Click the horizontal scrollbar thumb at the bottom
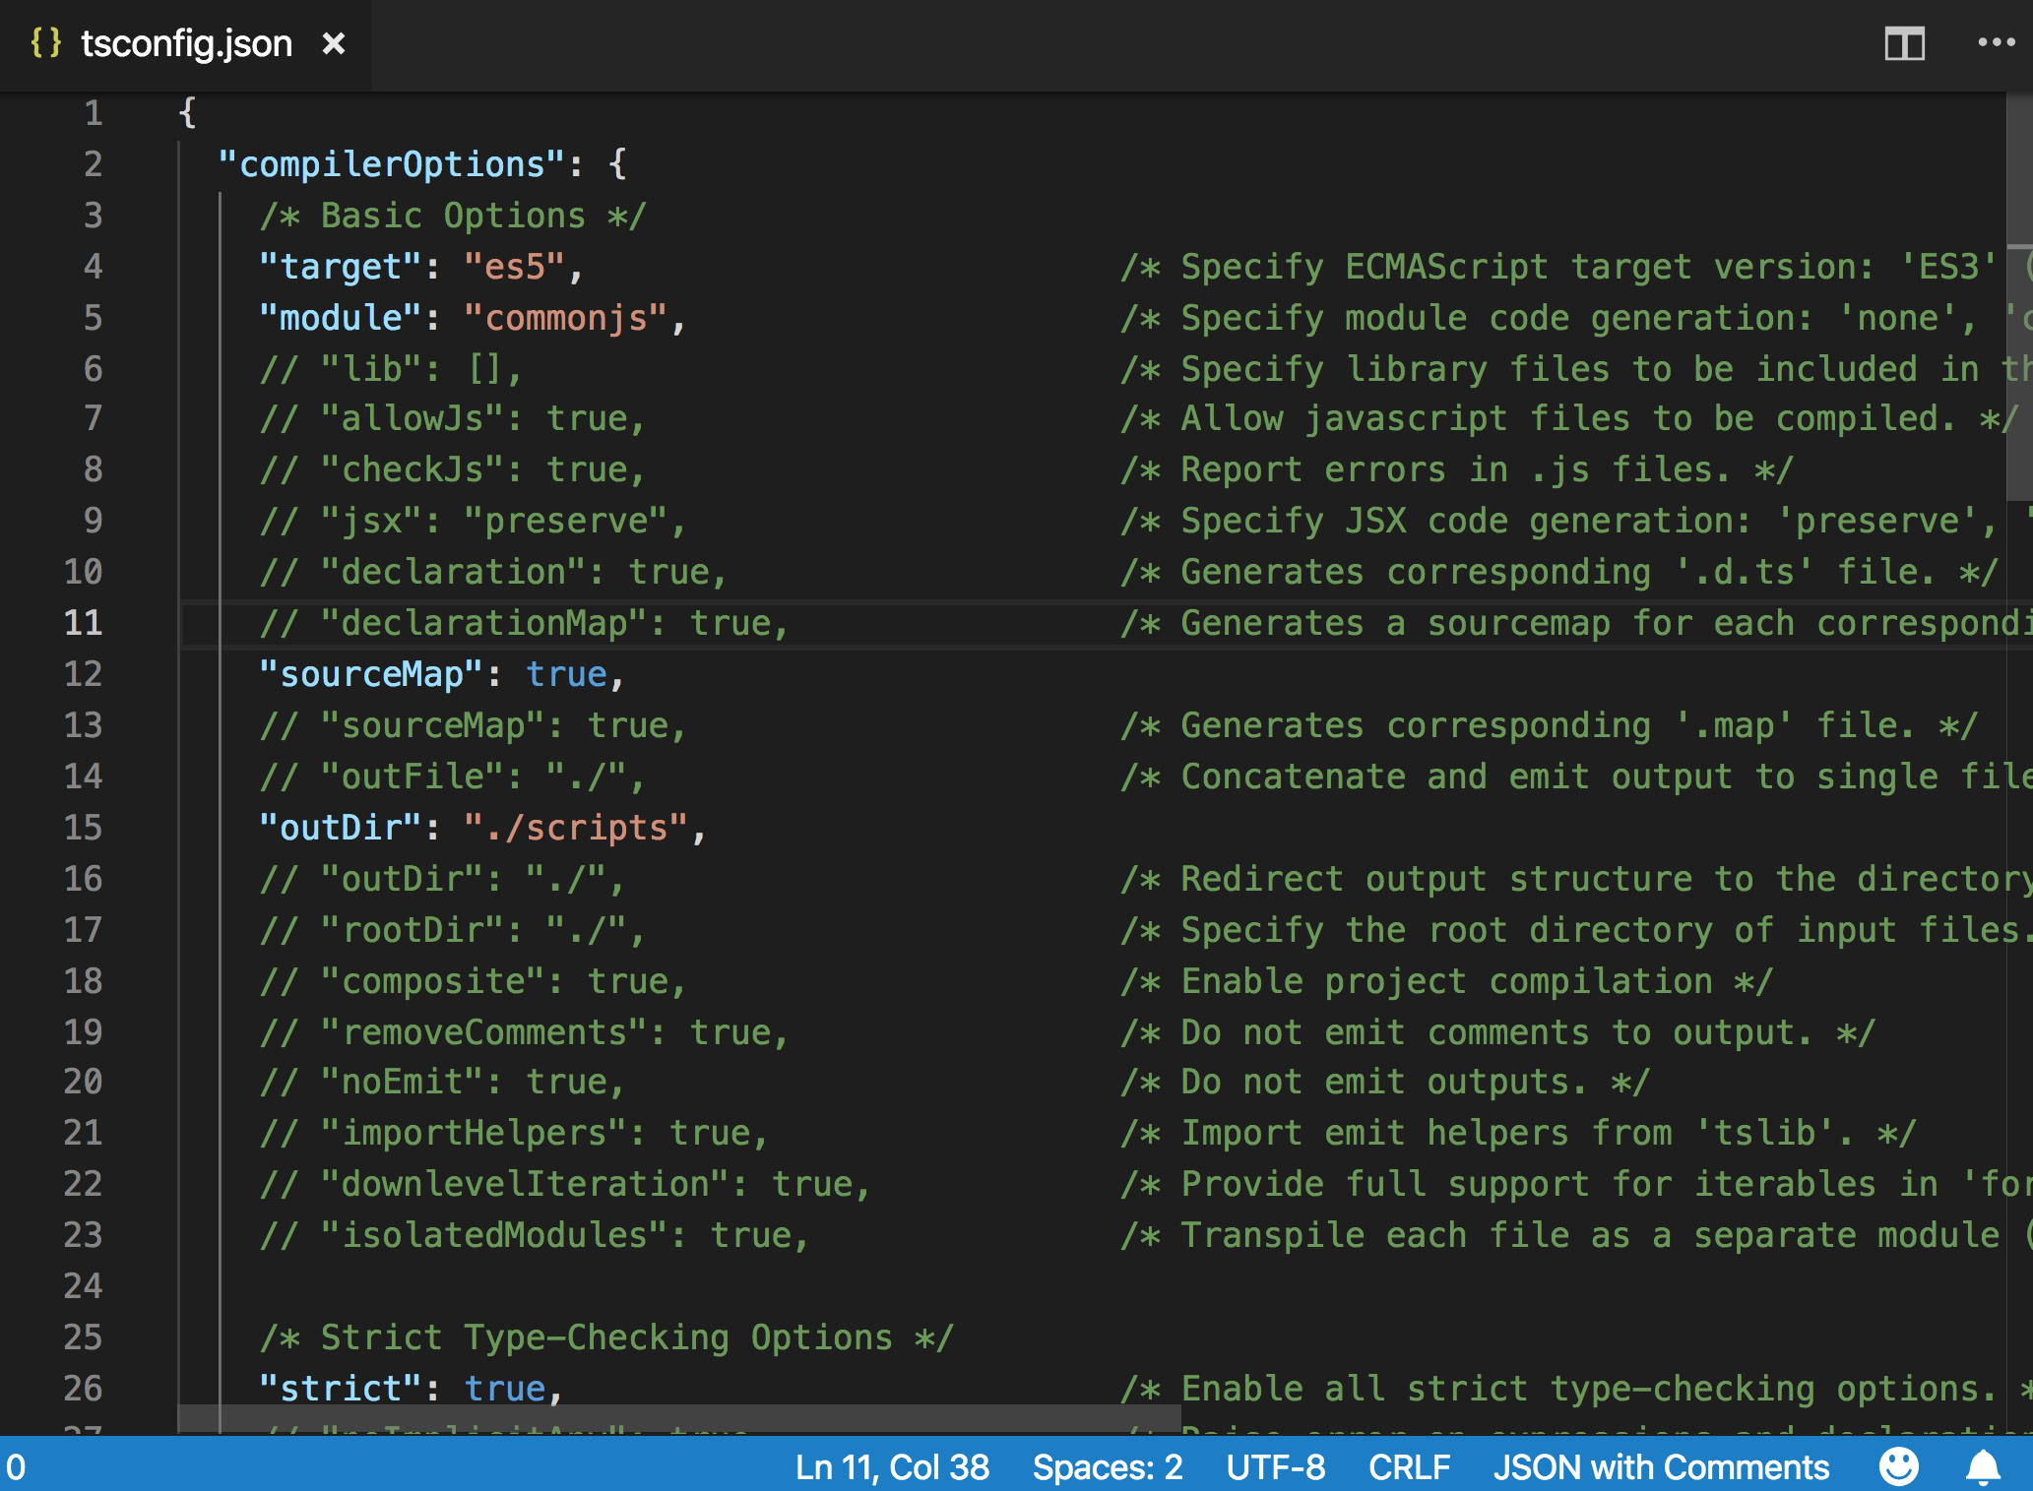This screenshot has width=2033, height=1491. [679, 1418]
